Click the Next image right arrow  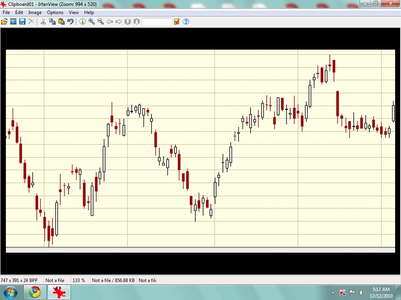(x=119, y=22)
